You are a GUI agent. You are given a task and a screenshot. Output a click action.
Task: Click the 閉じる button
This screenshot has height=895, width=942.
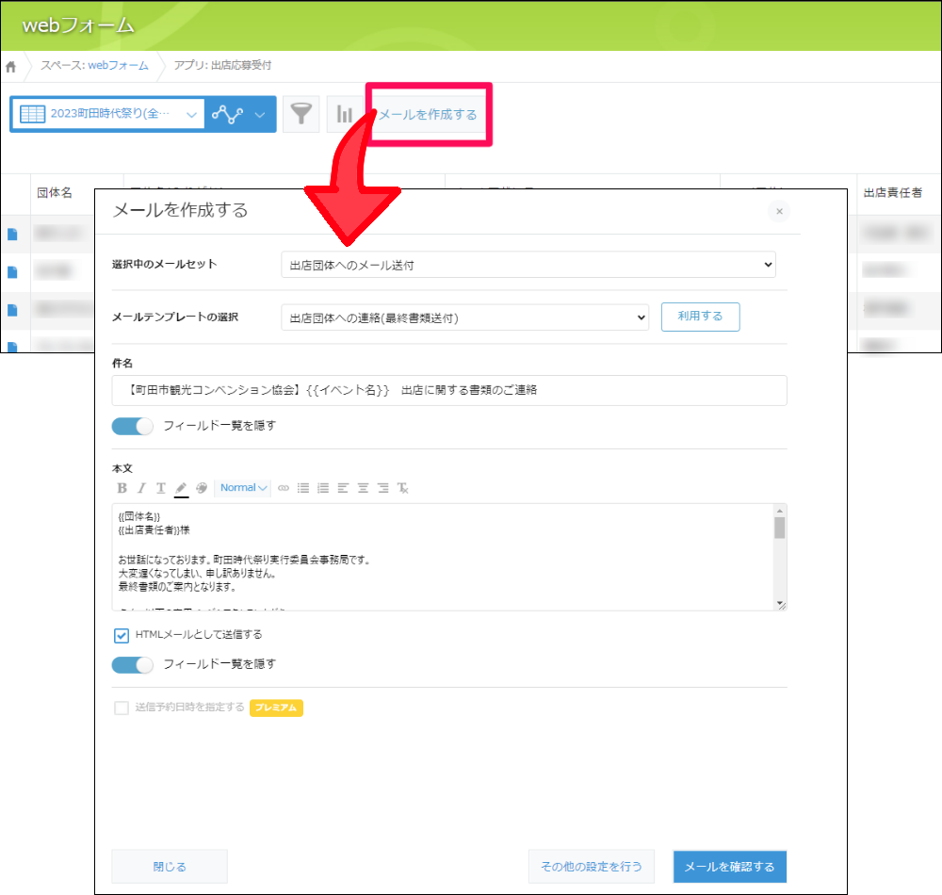tap(170, 866)
